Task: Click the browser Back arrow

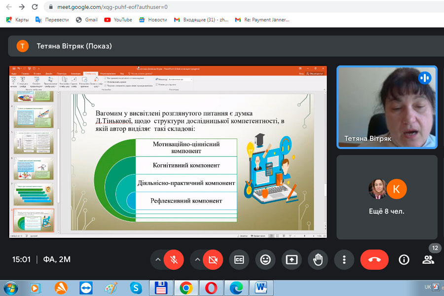Action: 9,7
